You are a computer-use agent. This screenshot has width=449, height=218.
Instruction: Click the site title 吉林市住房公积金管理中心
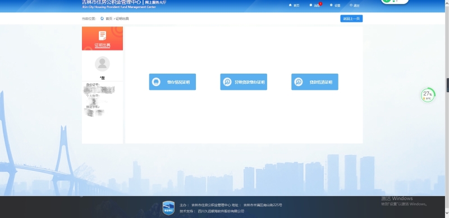[111, 2]
